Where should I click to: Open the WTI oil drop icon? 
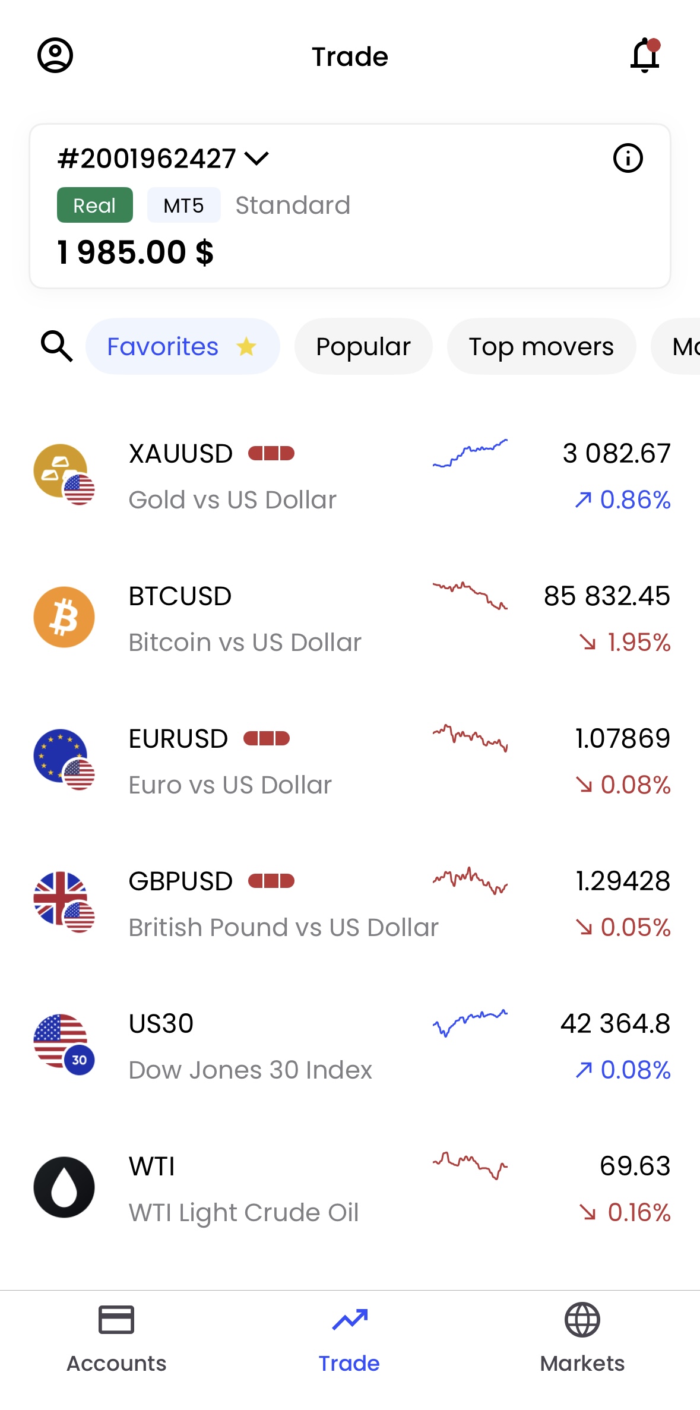click(64, 1187)
